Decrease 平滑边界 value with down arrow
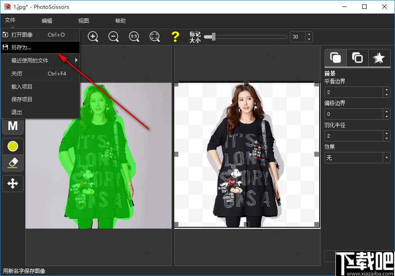 pyautogui.click(x=387, y=95)
